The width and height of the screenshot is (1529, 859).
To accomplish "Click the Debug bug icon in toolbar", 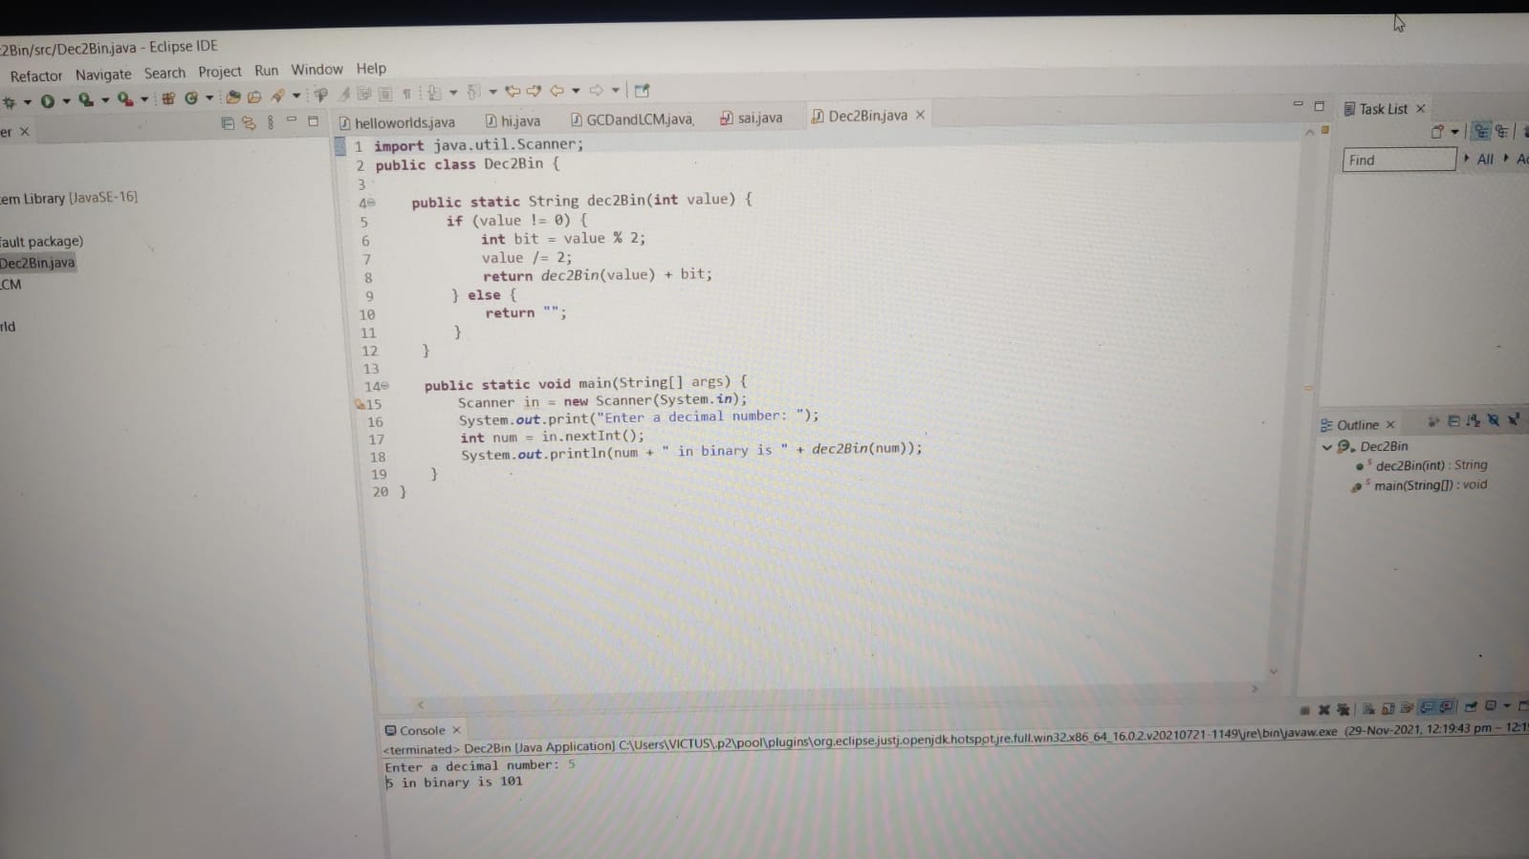I will tap(10, 102).
